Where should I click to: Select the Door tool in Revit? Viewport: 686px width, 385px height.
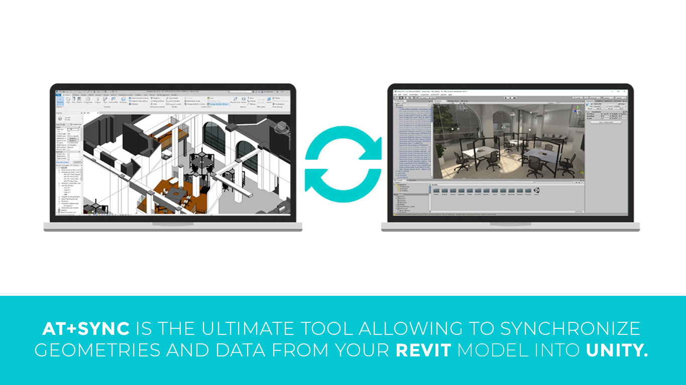point(74,101)
